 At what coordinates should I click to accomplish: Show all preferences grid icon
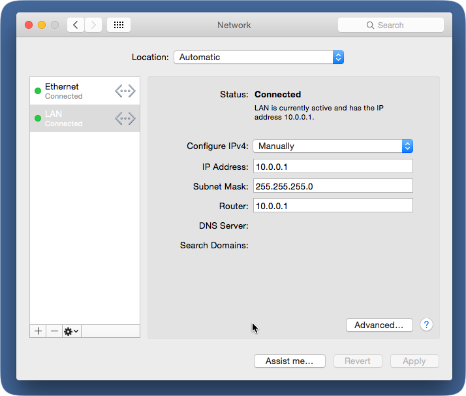[119, 25]
